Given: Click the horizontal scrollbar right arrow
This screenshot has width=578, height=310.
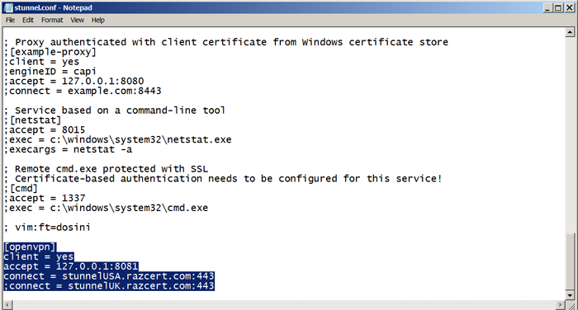Looking at the screenshot, I should (561, 305).
